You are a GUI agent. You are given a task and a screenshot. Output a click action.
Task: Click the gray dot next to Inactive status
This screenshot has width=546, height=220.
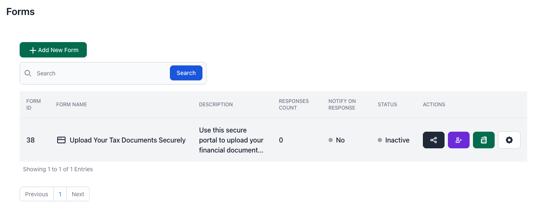click(x=380, y=140)
